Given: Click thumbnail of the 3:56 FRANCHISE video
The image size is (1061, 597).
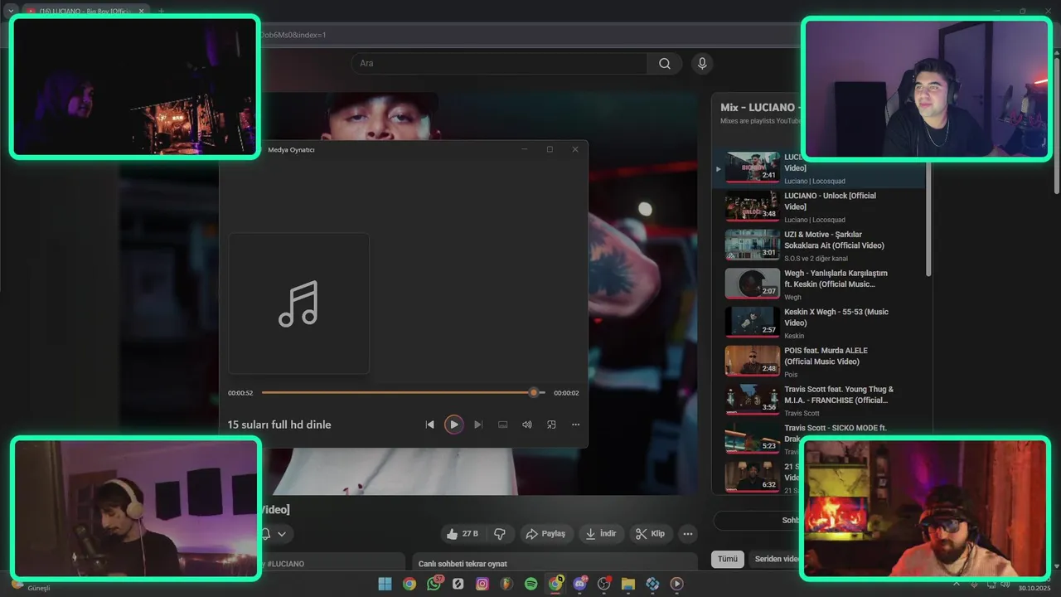Looking at the screenshot, I should coord(753,399).
